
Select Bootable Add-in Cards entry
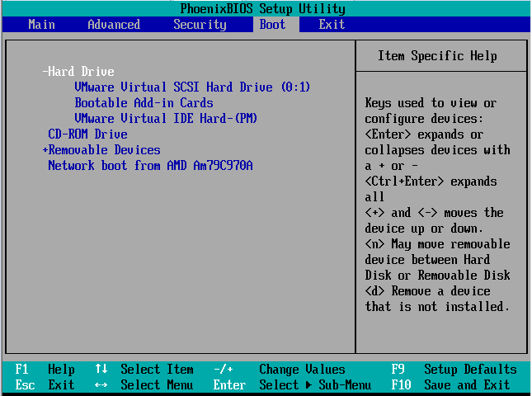(144, 102)
